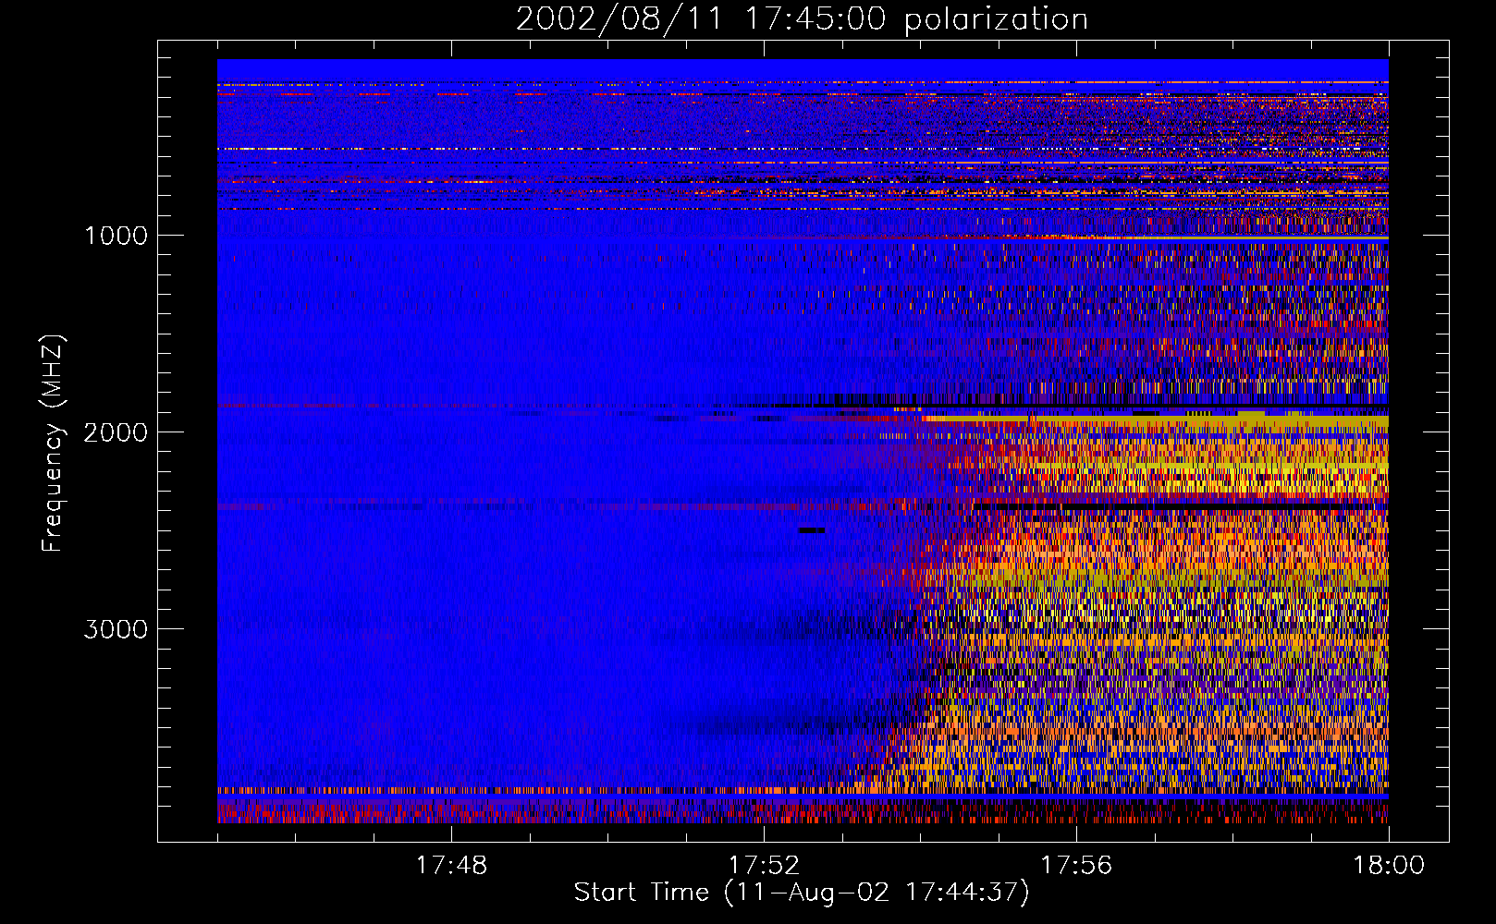This screenshot has height=924, width=1496.
Task: Click the 17:48 time tick label
Action: click(451, 866)
